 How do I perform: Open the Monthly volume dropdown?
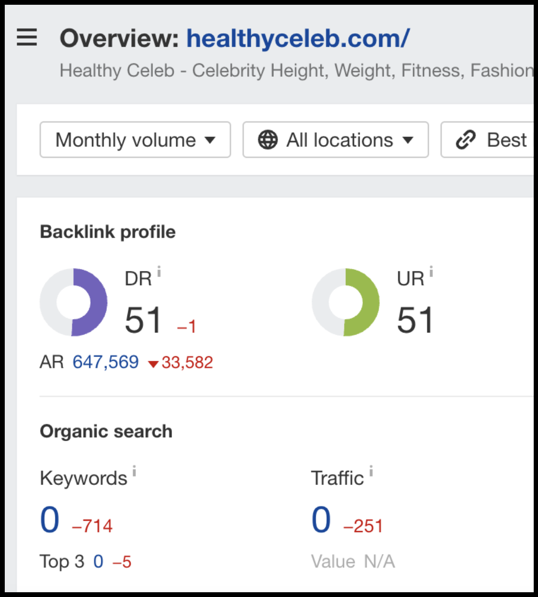[x=135, y=140]
